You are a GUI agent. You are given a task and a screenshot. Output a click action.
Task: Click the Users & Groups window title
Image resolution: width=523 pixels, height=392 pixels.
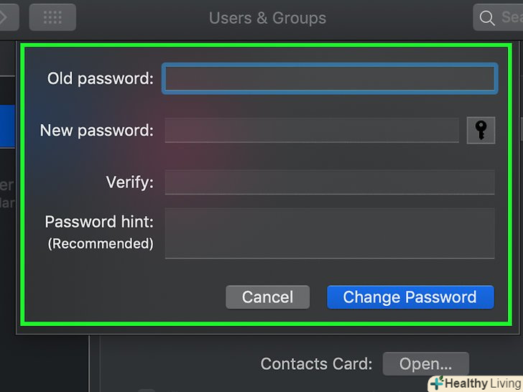pos(267,18)
